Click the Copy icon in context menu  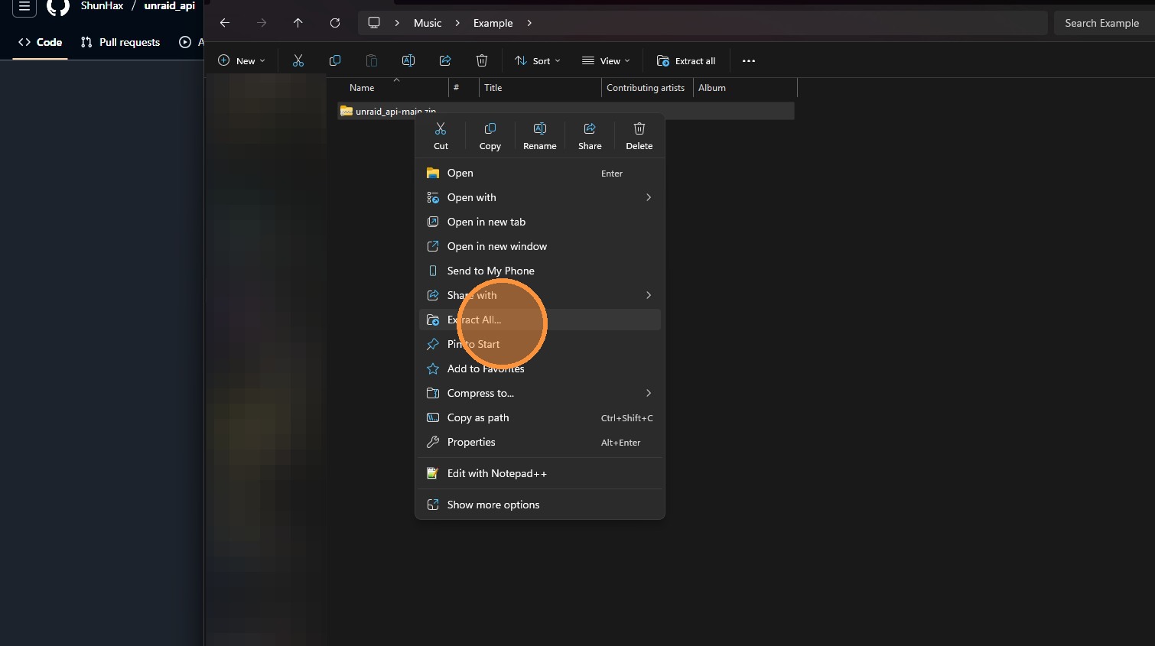pyautogui.click(x=490, y=135)
